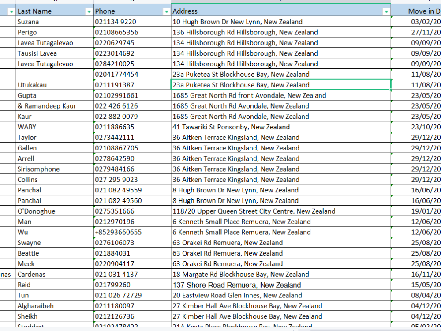Select phone number 021134 9220
Viewport: 441px width, 331px height.
[x=132, y=22]
